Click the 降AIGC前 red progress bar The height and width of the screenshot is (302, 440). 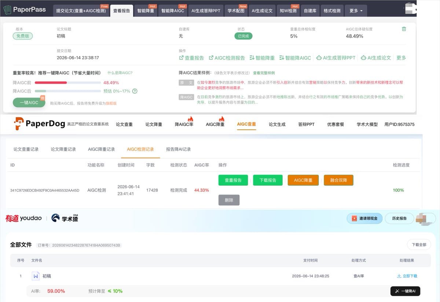coord(68,82)
